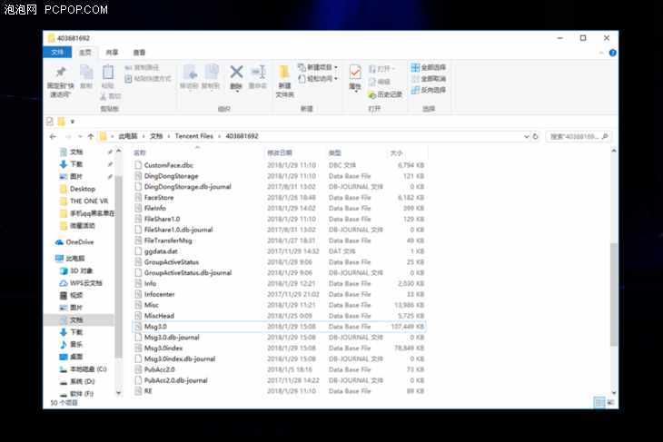This screenshot has width=663, height=442.
Task: Collapse the ribbon using the chevron
Action: point(601,53)
